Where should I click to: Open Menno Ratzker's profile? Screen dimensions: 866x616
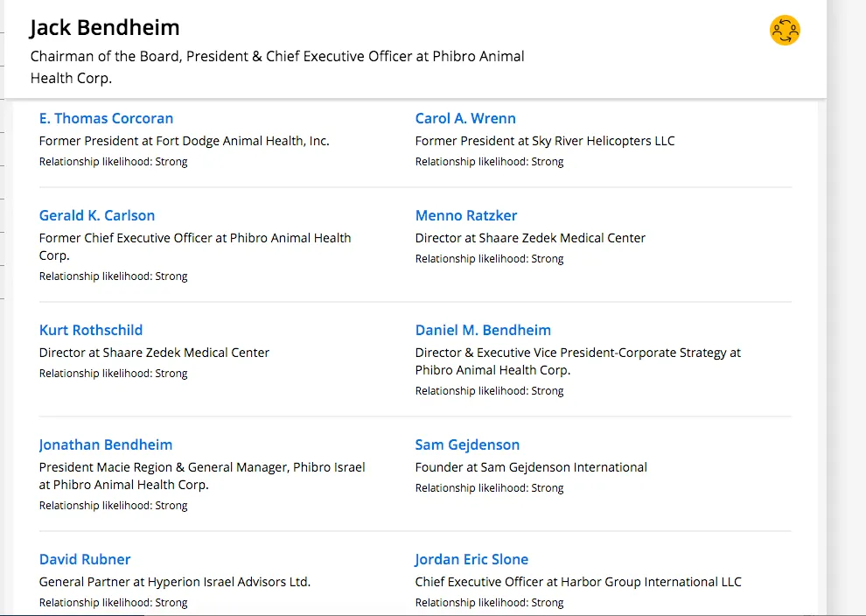coord(466,215)
